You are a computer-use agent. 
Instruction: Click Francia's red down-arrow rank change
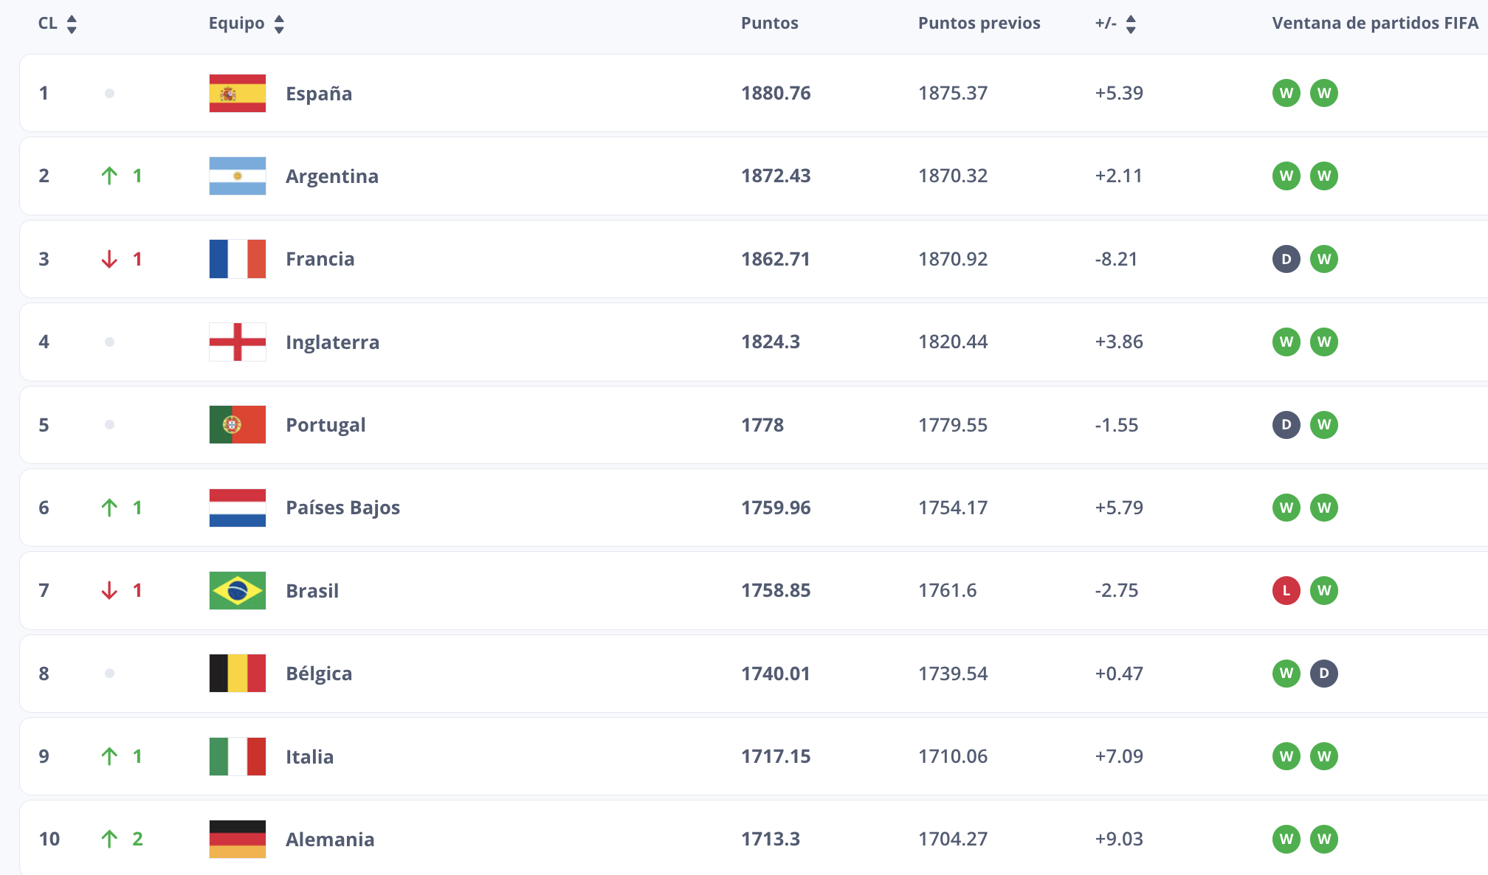coord(109,259)
